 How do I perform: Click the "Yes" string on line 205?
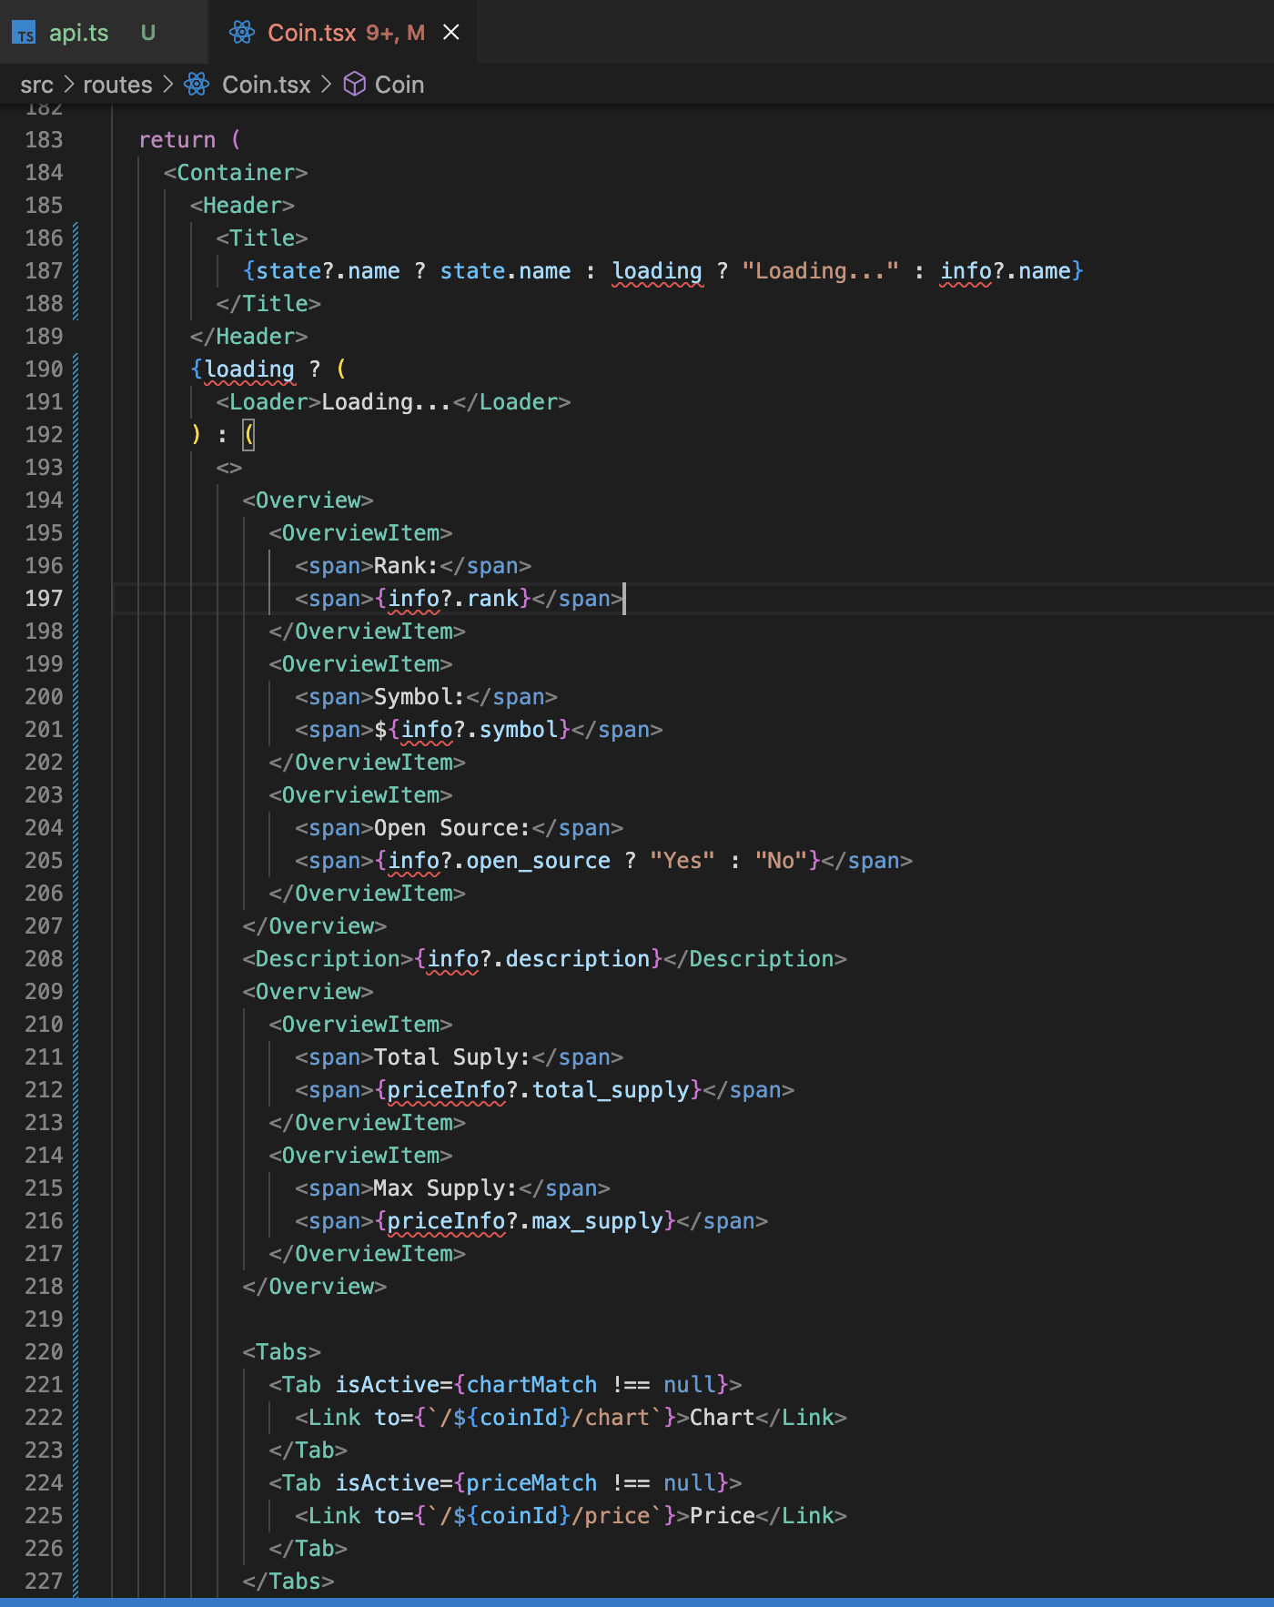[682, 861]
